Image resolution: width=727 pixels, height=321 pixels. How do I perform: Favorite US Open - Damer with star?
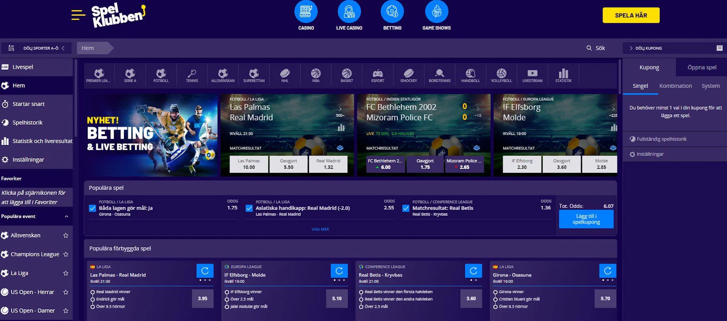pyautogui.click(x=65, y=311)
